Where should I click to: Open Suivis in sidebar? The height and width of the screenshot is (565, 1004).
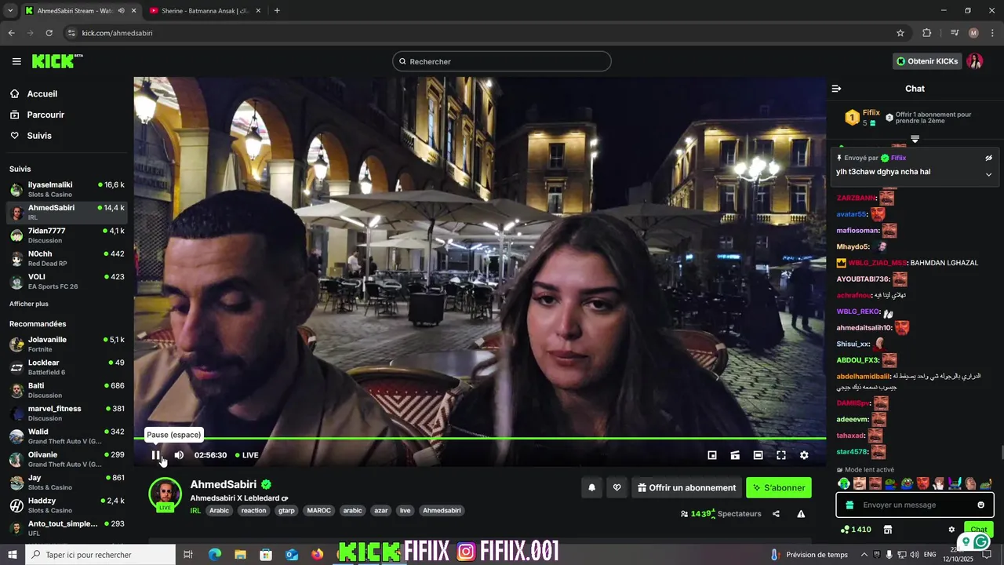point(39,136)
